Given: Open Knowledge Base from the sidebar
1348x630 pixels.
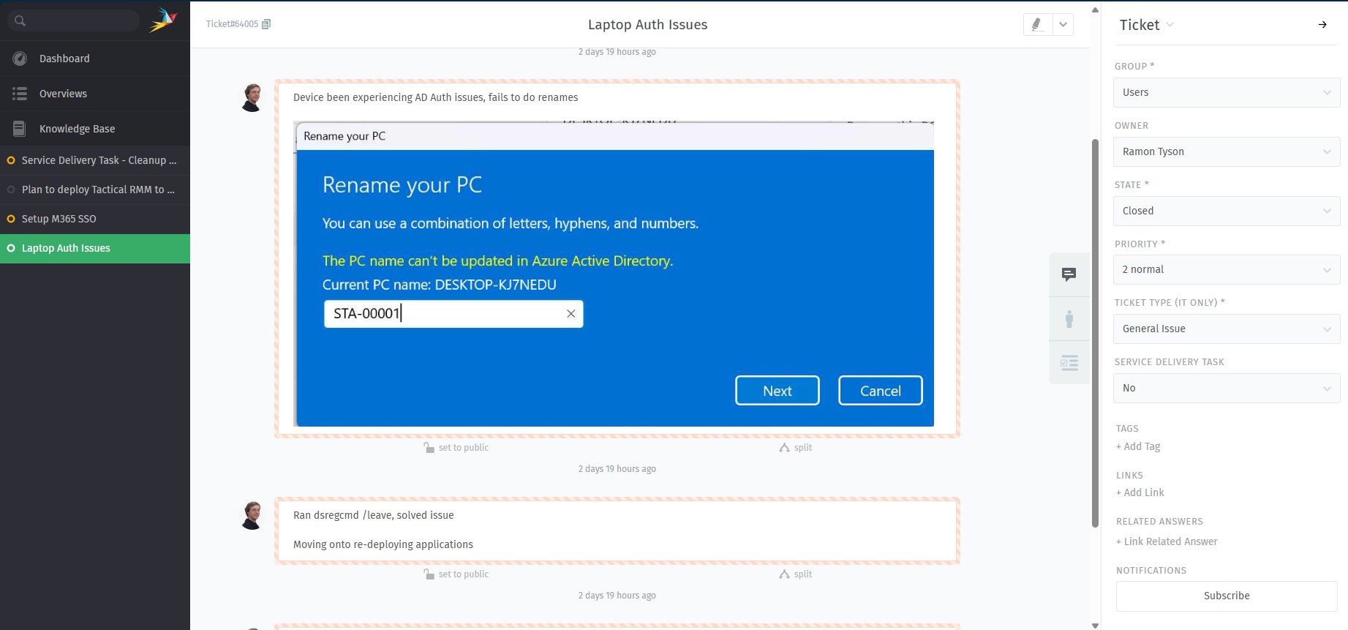Looking at the screenshot, I should tap(77, 129).
